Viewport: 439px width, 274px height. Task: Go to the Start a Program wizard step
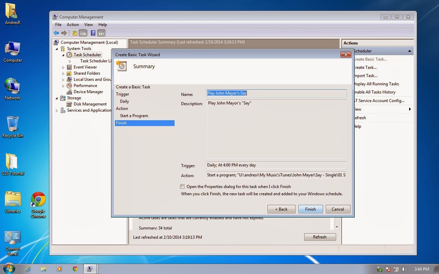134,116
